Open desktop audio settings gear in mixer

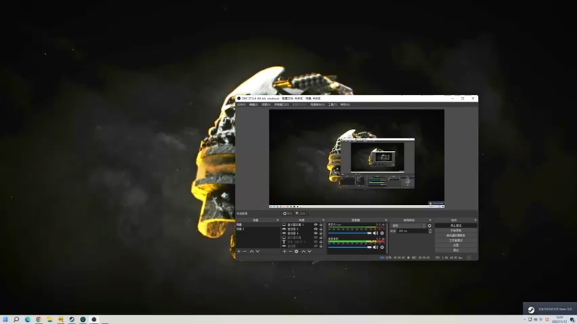[x=382, y=247]
